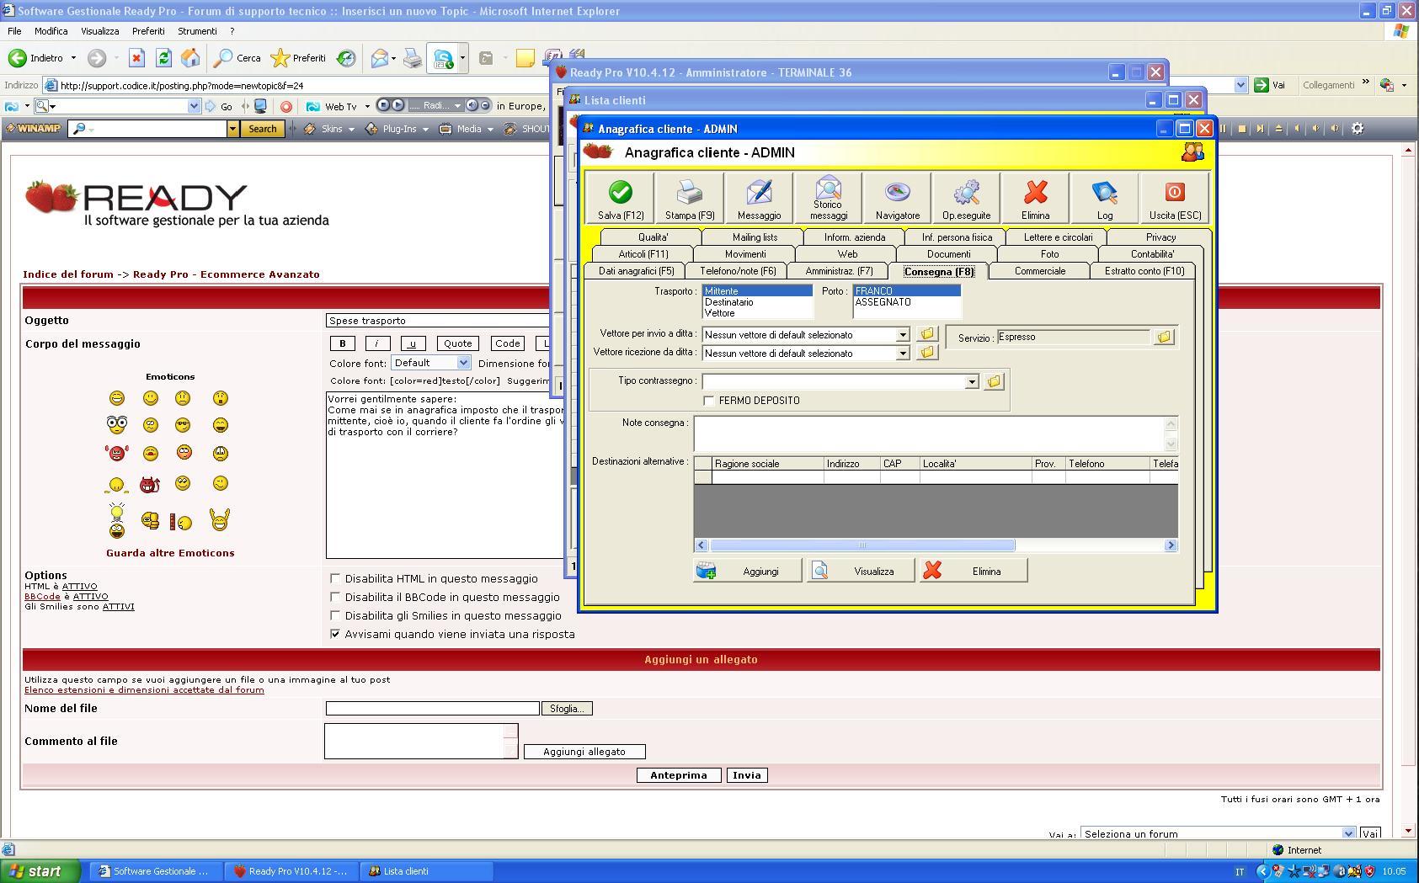The width and height of the screenshot is (1419, 883).
Task: Click the Aggiungi destination button
Action: coord(748,571)
